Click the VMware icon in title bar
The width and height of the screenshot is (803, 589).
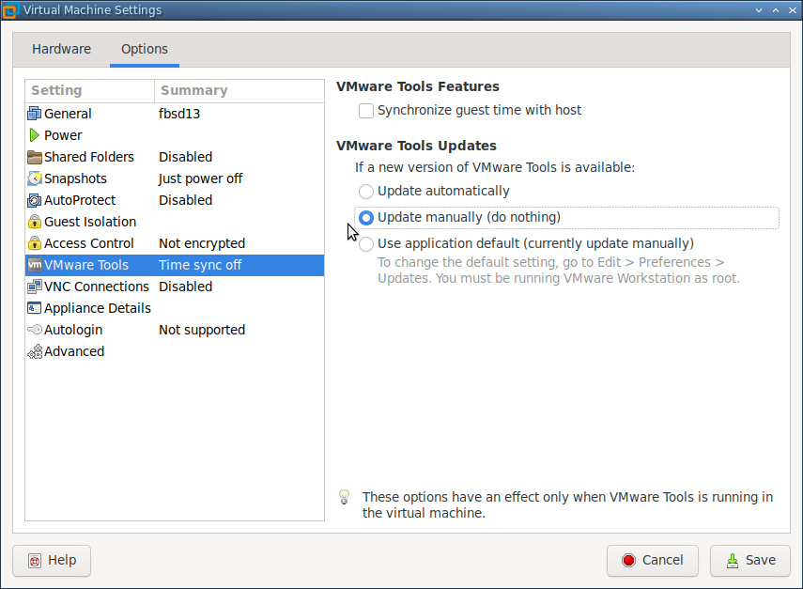pos(9,10)
